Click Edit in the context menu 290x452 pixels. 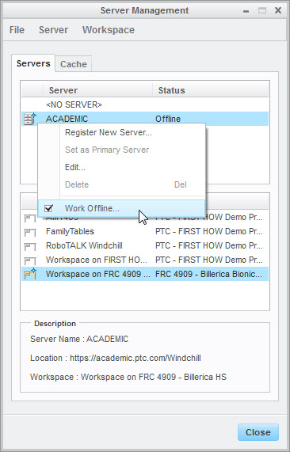click(75, 167)
